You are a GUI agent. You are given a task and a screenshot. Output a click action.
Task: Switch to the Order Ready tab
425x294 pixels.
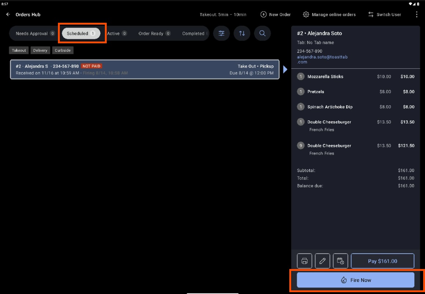coord(154,33)
